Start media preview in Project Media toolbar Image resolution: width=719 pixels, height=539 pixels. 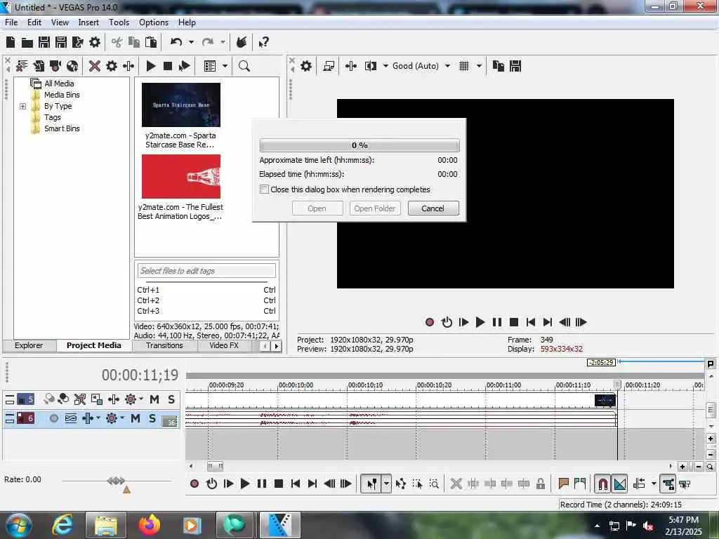point(151,66)
